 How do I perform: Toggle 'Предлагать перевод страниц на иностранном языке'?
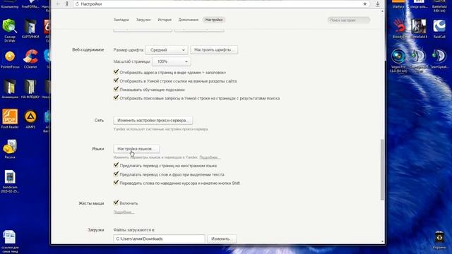coord(116,165)
